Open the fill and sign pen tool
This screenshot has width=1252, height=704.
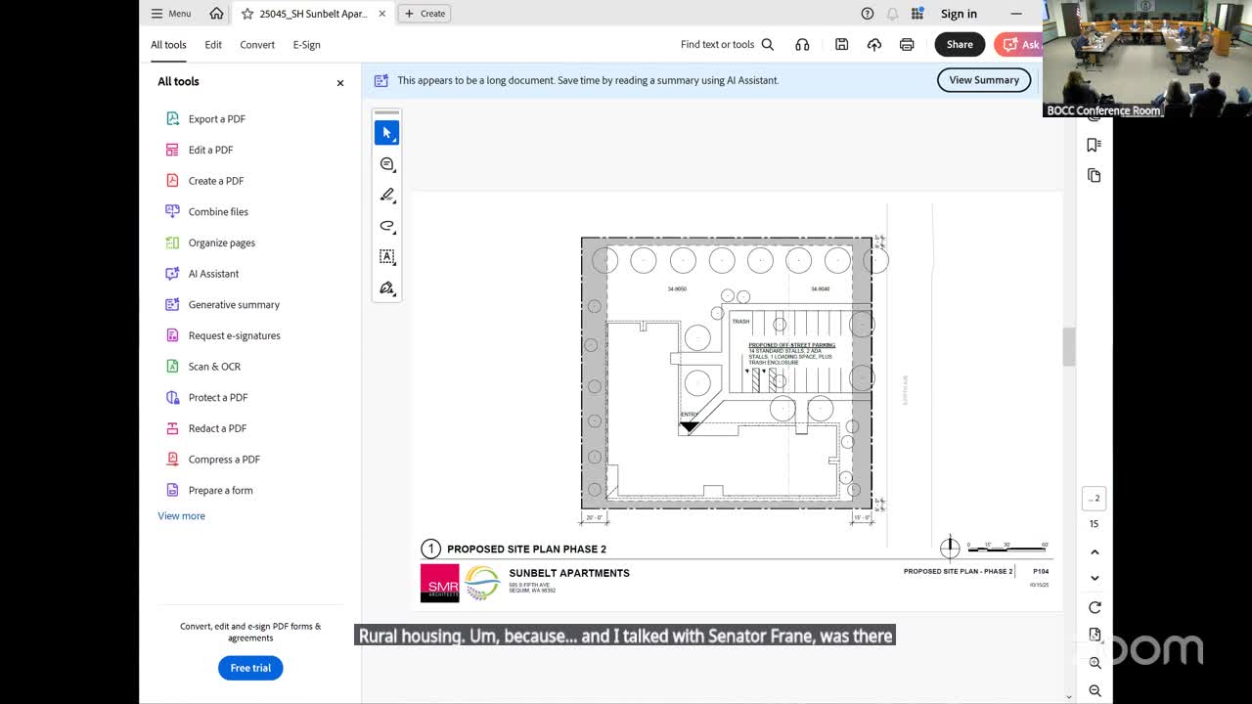tap(386, 288)
